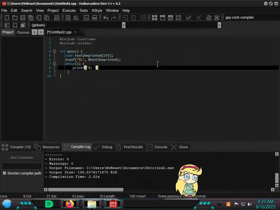
Task: Undo the last edit
Action: click(106, 17)
